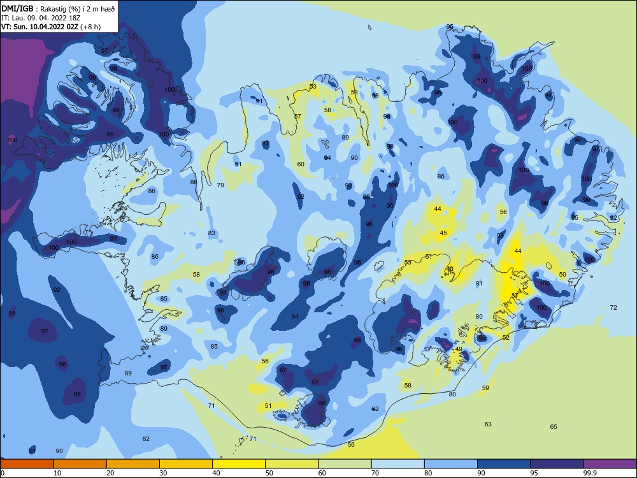Click the map value '52'
The width and height of the screenshot is (637, 478).
[506, 338]
